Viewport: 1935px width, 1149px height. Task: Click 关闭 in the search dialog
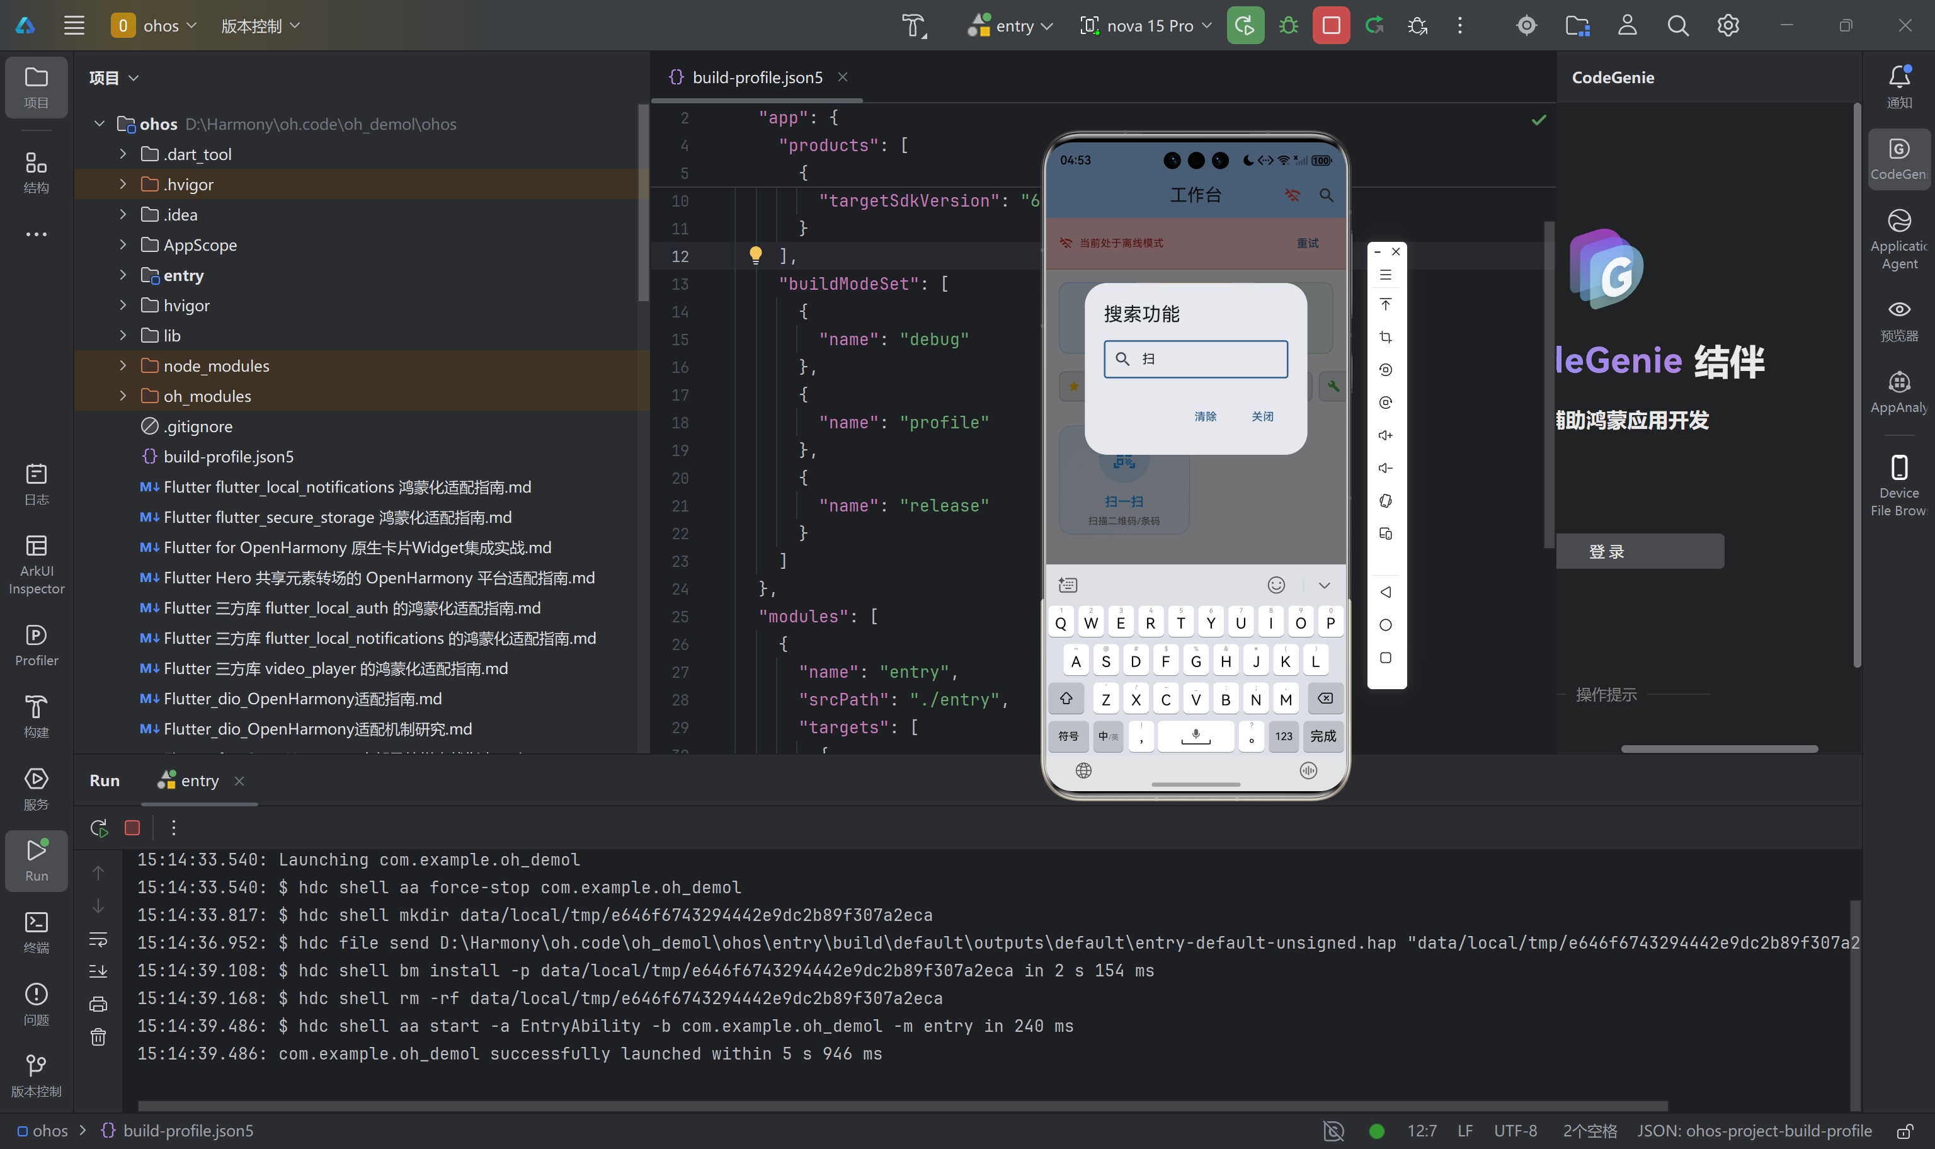(x=1262, y=416)
